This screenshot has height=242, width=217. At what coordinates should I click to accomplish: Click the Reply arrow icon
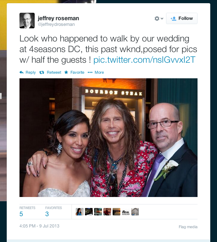[22, 72]
